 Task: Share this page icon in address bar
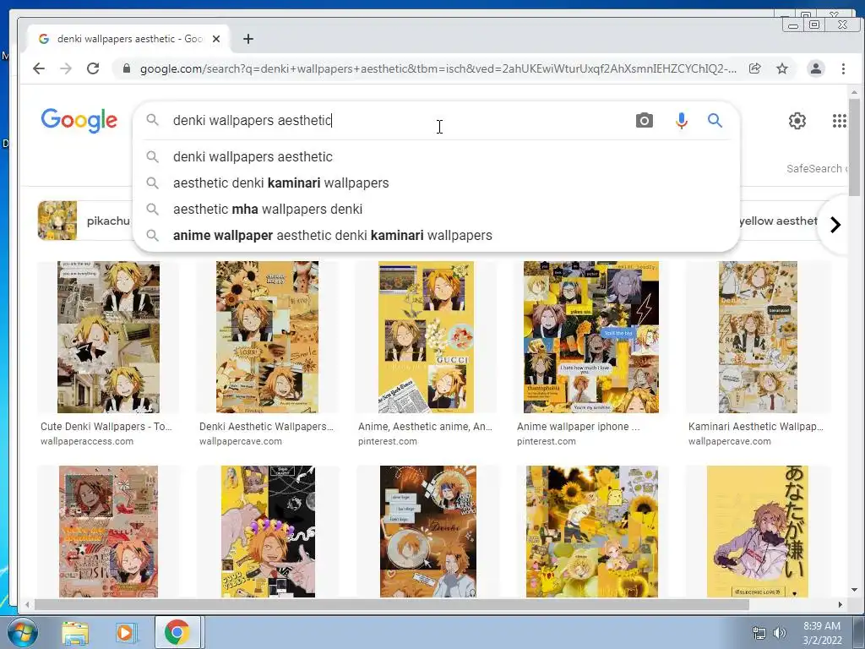tap(754, 68)
